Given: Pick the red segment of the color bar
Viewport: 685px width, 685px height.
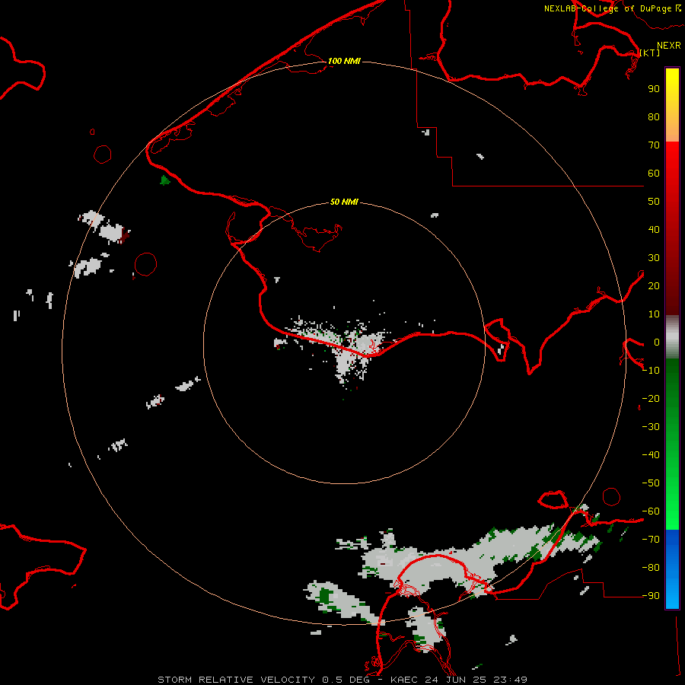Looking at the screenshot, I should point(672,228).
